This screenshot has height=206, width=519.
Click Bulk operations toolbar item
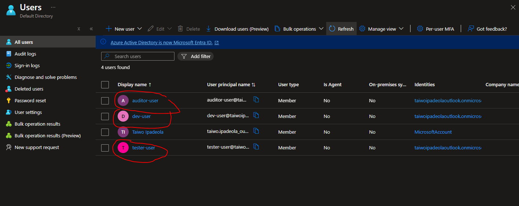click(x=295, y=29)
